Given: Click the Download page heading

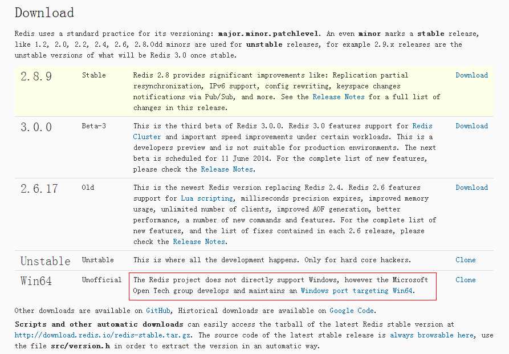Looking at the screenshot, I should click(x=44, y=13).
